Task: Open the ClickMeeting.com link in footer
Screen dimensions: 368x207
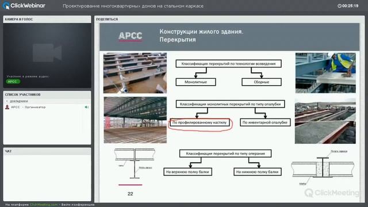Action: click(x=44, y=205)
